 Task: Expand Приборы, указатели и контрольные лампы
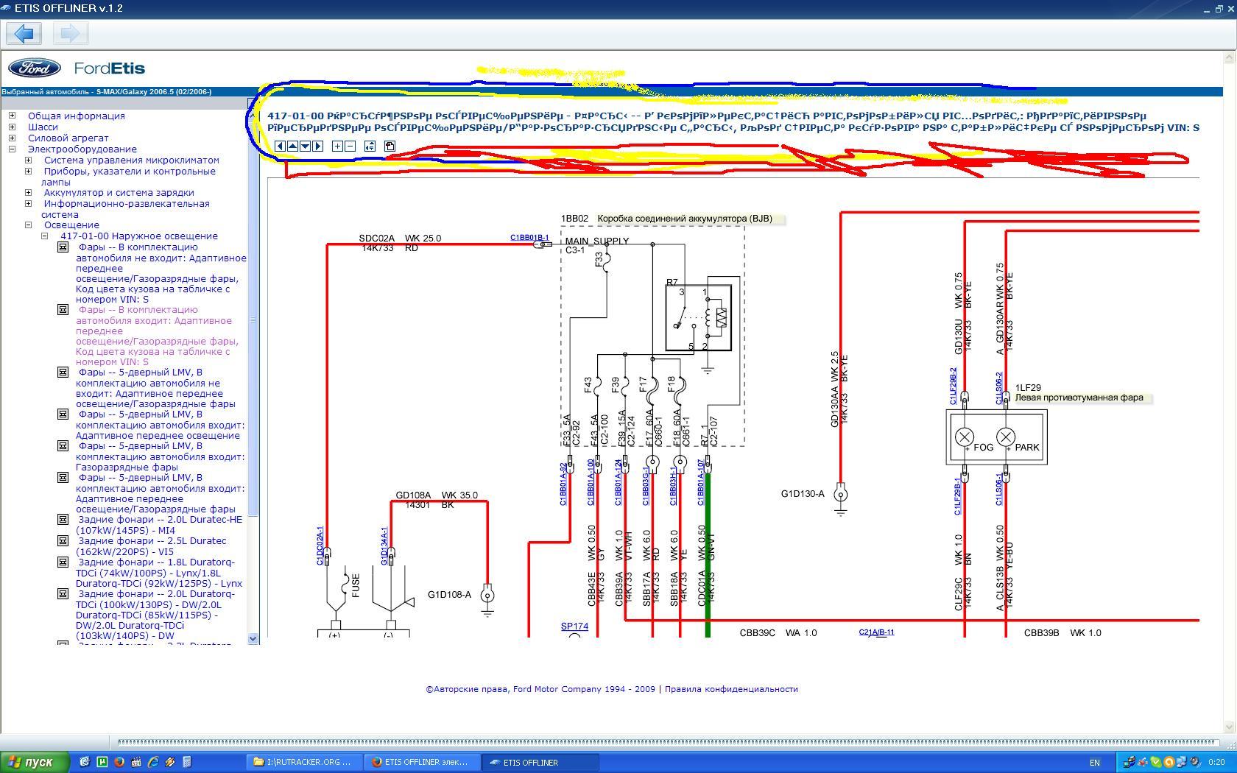tap(28, 171)
